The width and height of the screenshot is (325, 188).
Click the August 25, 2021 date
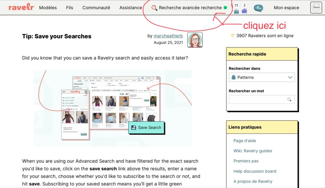pos(168,42)
